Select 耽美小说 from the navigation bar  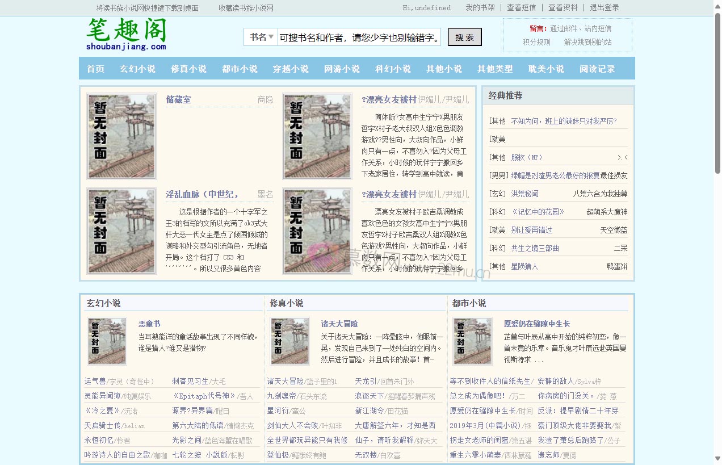pos(545,68)
